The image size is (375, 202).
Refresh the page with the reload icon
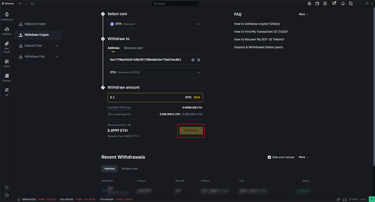33,3
